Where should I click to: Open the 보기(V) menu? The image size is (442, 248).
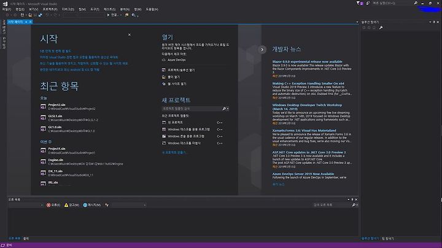point(33,9)
